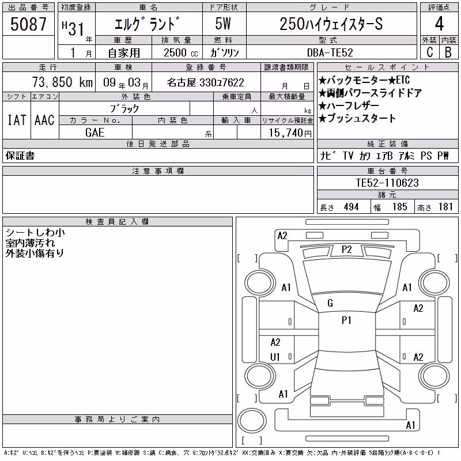461x461 pixels.
Task: Click the A2 mark on front bumper
Action: click(282, 236)
